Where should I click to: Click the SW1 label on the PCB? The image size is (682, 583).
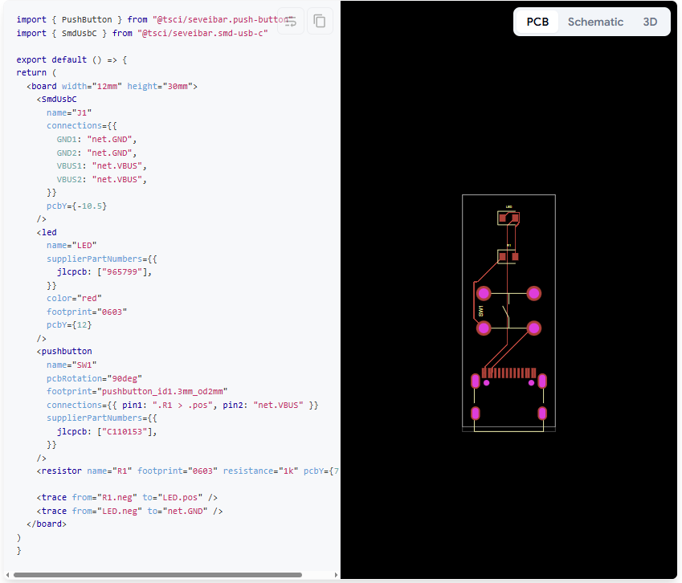480,311
